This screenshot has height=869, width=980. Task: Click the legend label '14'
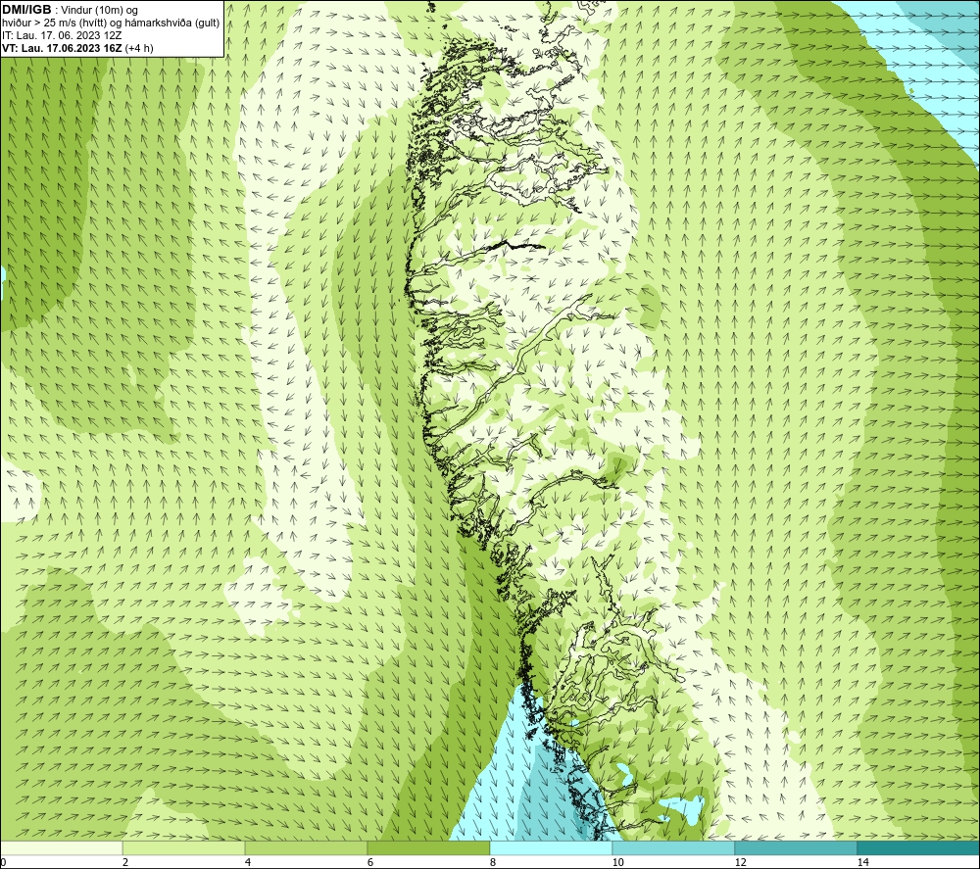(863, 863)
